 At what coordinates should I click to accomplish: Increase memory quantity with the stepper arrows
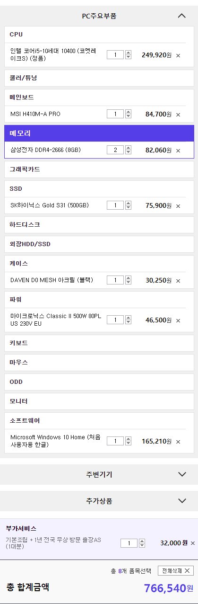tap(128, 148)
